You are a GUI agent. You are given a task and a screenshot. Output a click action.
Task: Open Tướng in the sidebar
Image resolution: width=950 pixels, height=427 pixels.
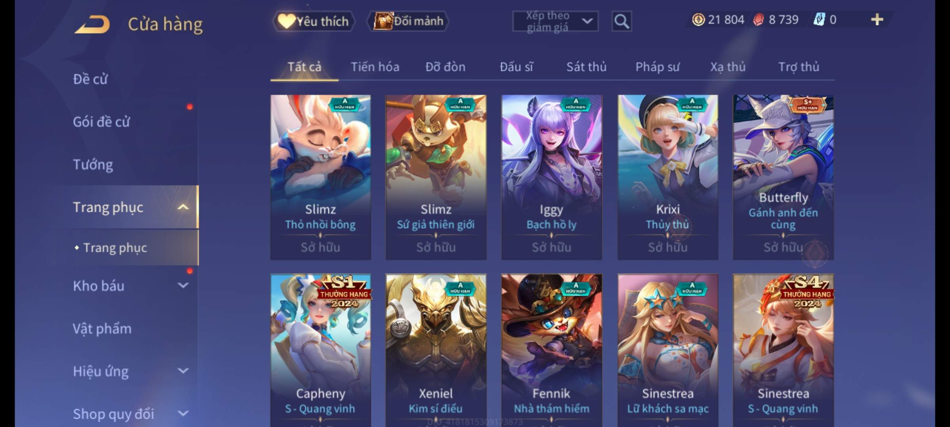[93, 164]
